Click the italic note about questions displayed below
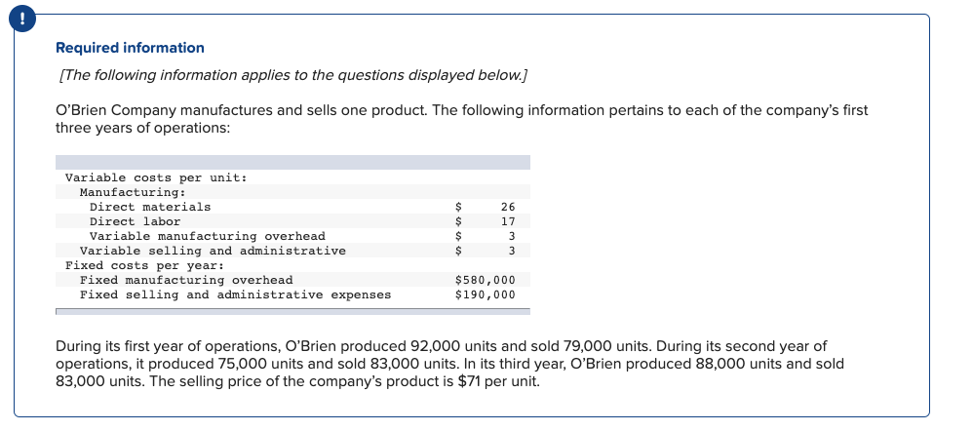The width and height of the screenshot is (973, 431). pyautogui.click(x=292, y=75)
